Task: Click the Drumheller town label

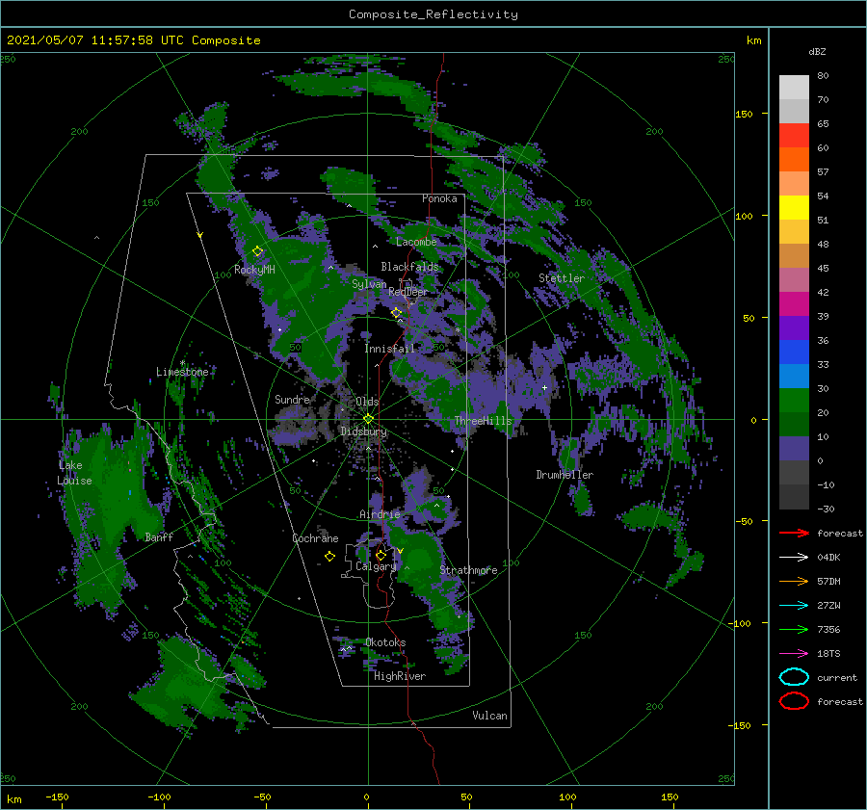Action: point(565,475)
